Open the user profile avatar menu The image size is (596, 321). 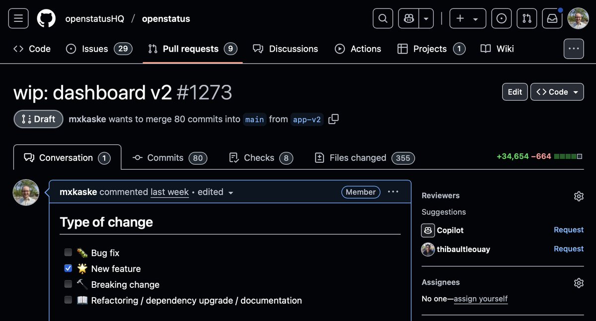click(578, 19)
